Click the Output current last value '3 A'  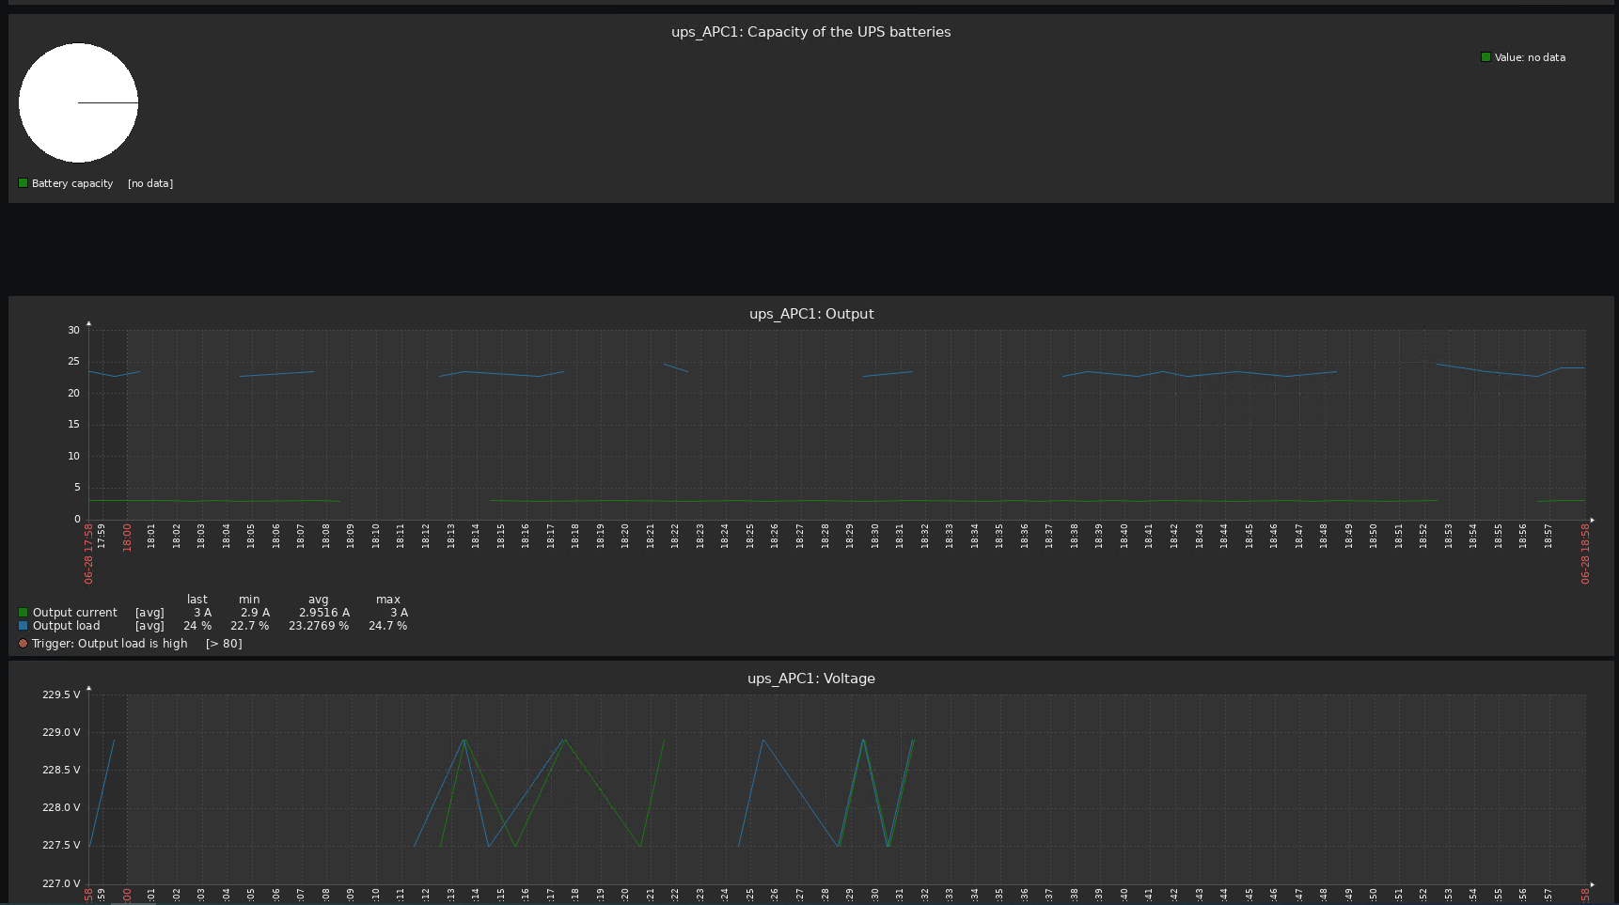(203, 612)
